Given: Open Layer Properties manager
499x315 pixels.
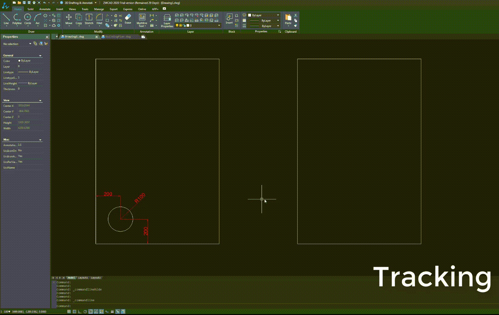Looking at the screenshot, I should pyautogui.click(x=167, y=19).
